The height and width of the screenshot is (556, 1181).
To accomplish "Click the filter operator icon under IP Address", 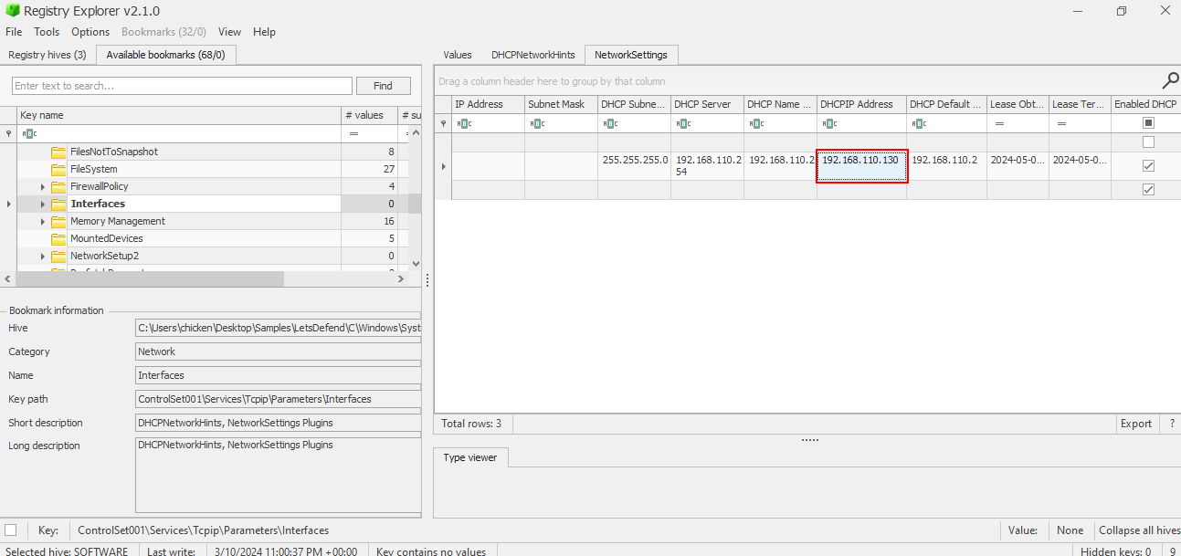I will (x=463, y=123).
